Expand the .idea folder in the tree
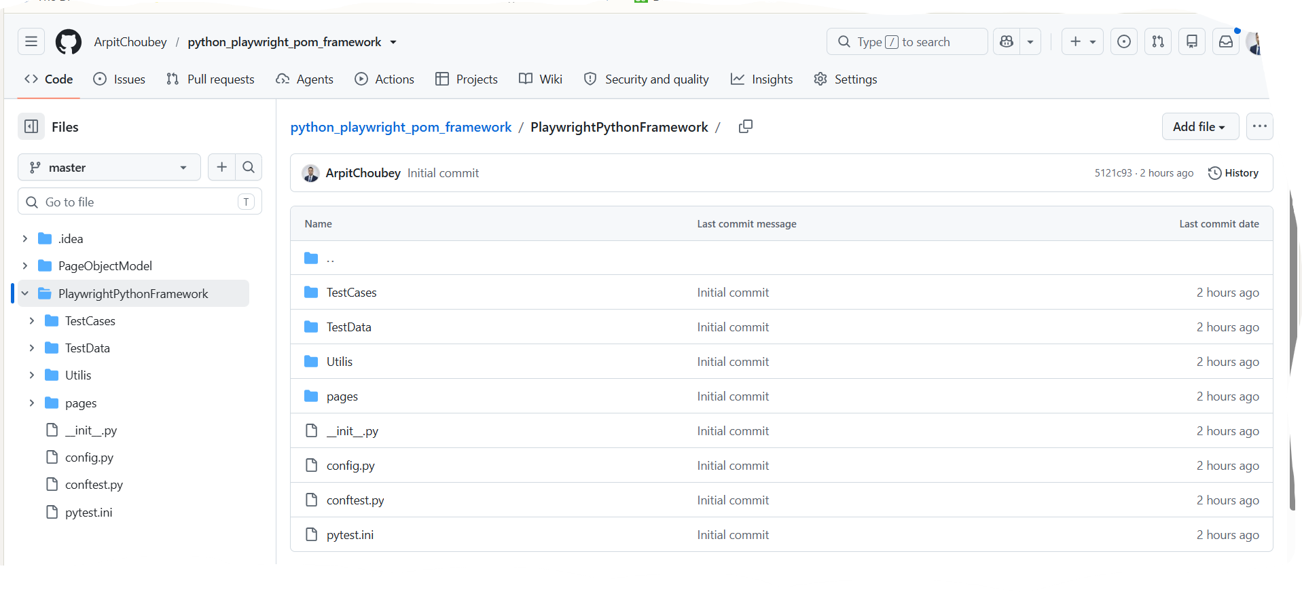The image size is (1302, 592). pos(24,238)
